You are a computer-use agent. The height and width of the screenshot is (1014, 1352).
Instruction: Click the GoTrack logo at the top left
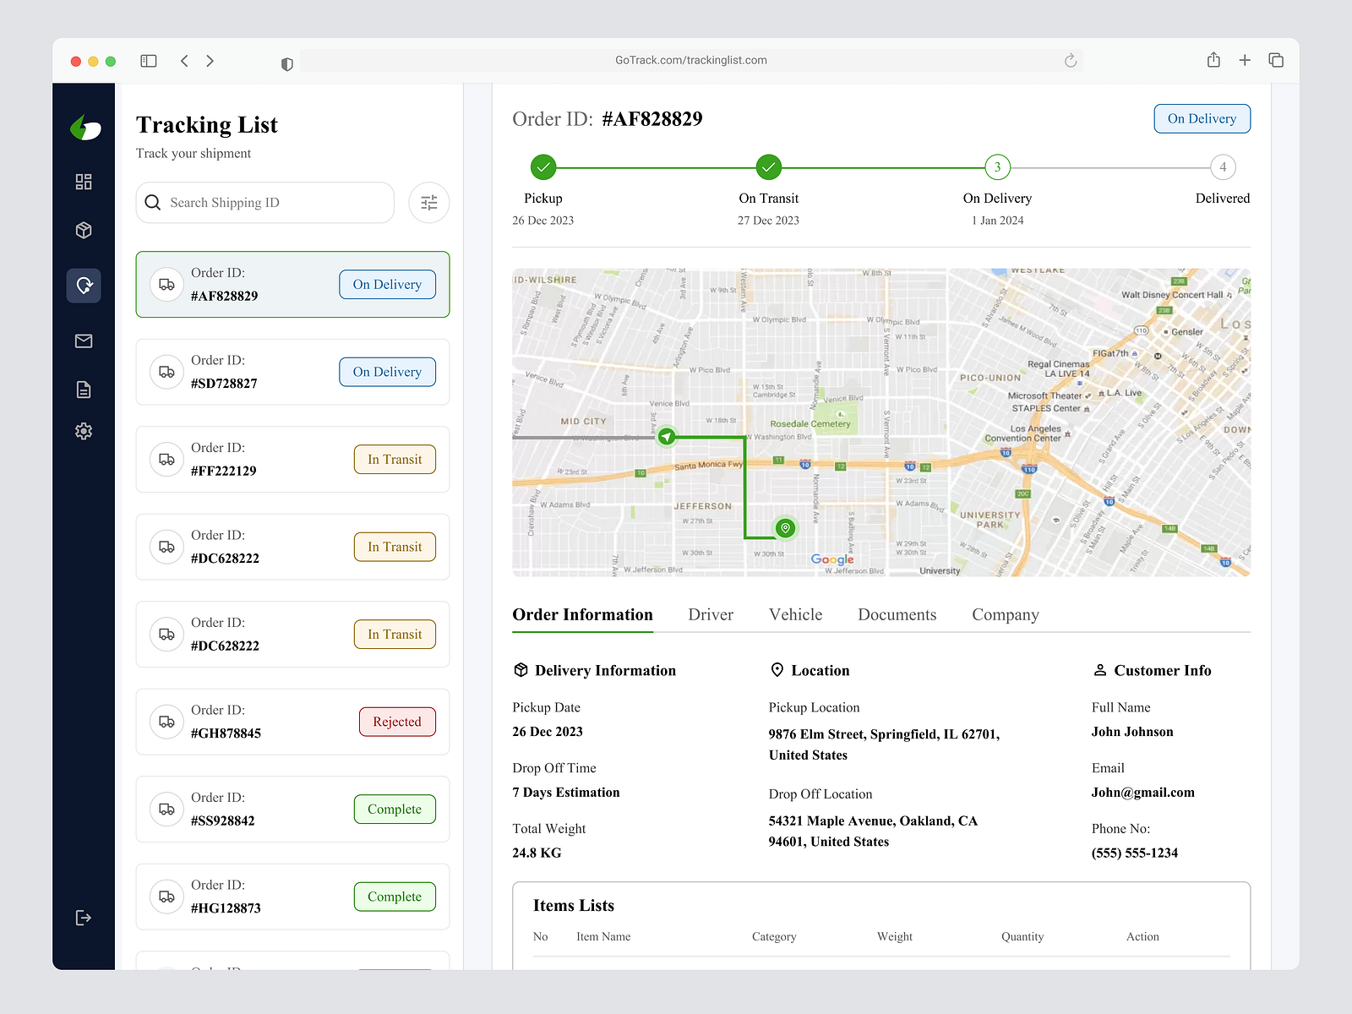tap(84, 128)
